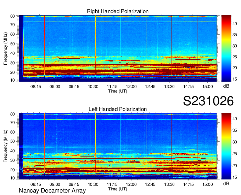Click 40 dB tick on Right Handed colorbar
This screenshot has width=241, height=195.
(x=235, y=24)
